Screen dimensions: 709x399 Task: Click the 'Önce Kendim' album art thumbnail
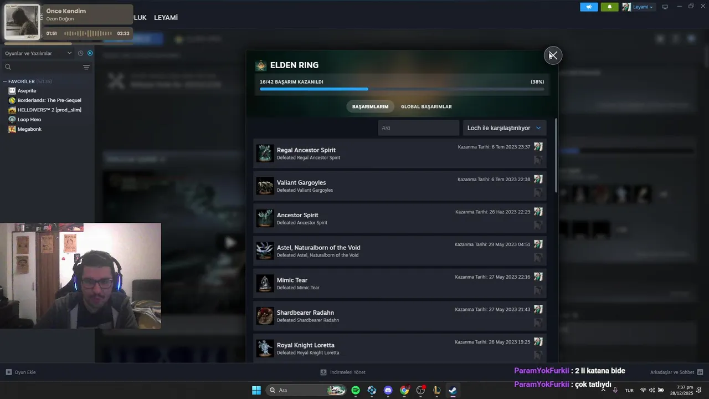22,22
